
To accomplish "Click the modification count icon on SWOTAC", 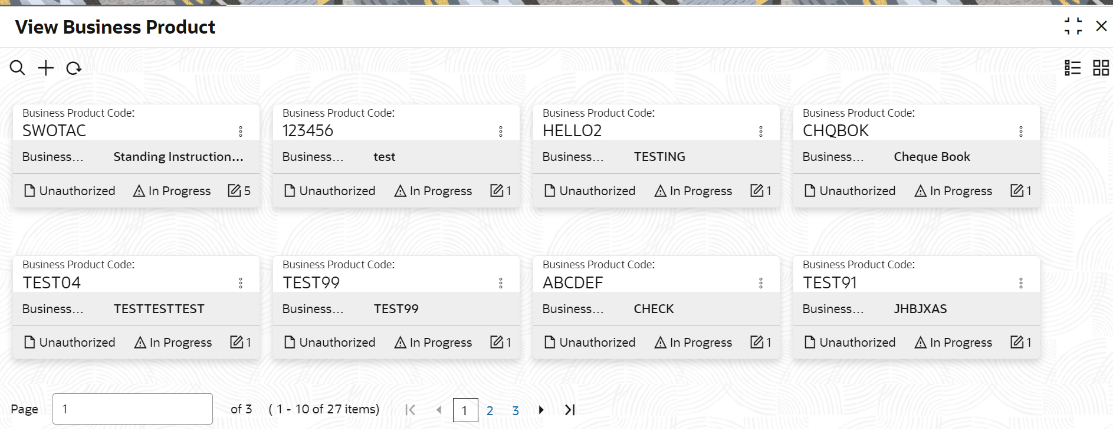I will pos(234,190).
